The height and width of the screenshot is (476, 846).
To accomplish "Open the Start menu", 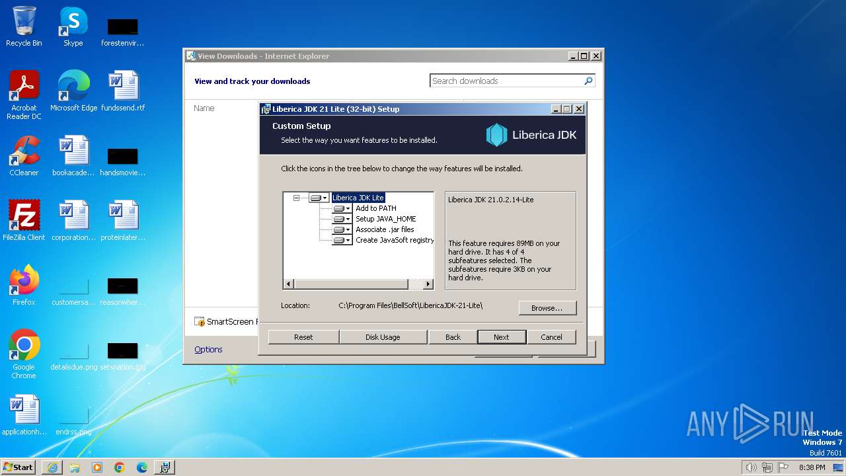I will [18, 467].
